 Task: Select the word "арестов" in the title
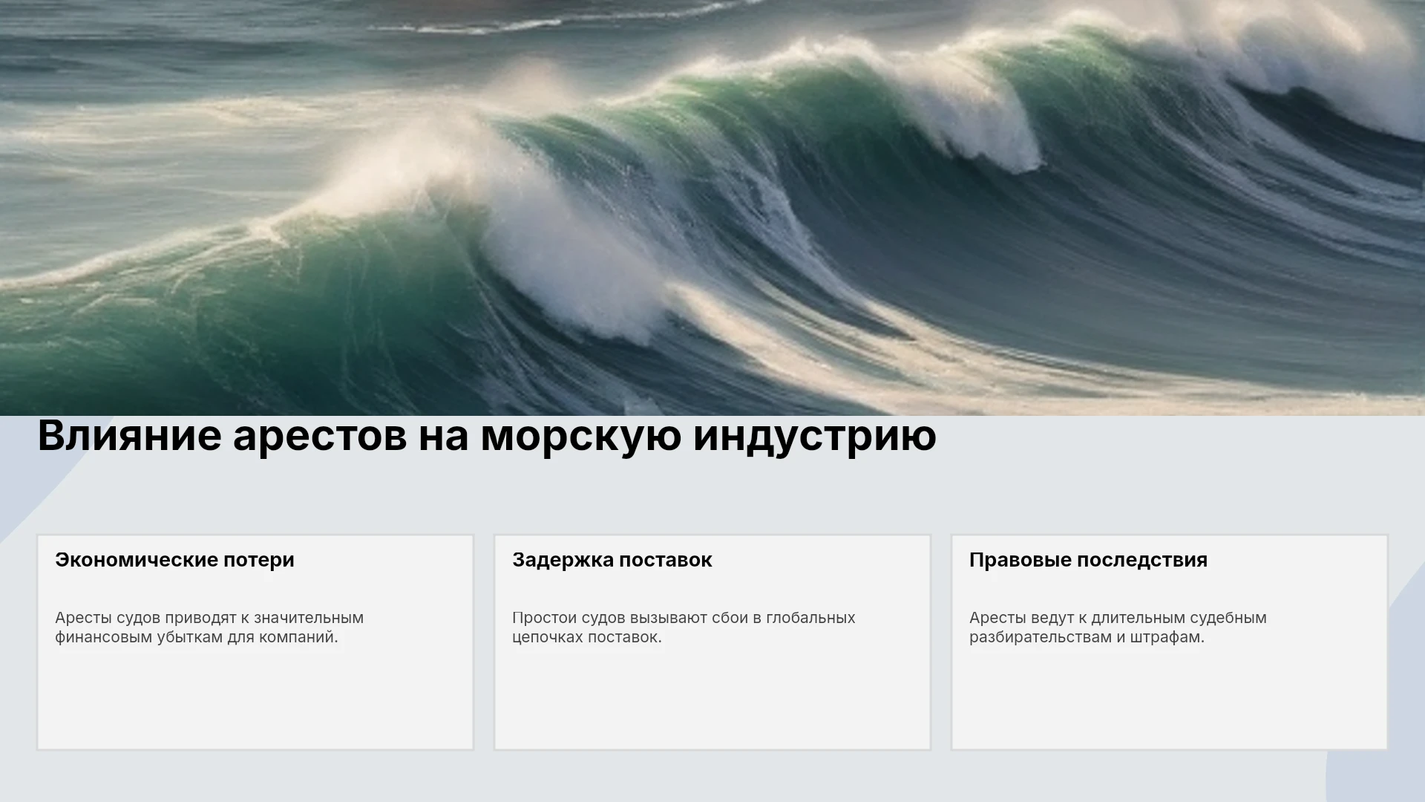[320, 438]
